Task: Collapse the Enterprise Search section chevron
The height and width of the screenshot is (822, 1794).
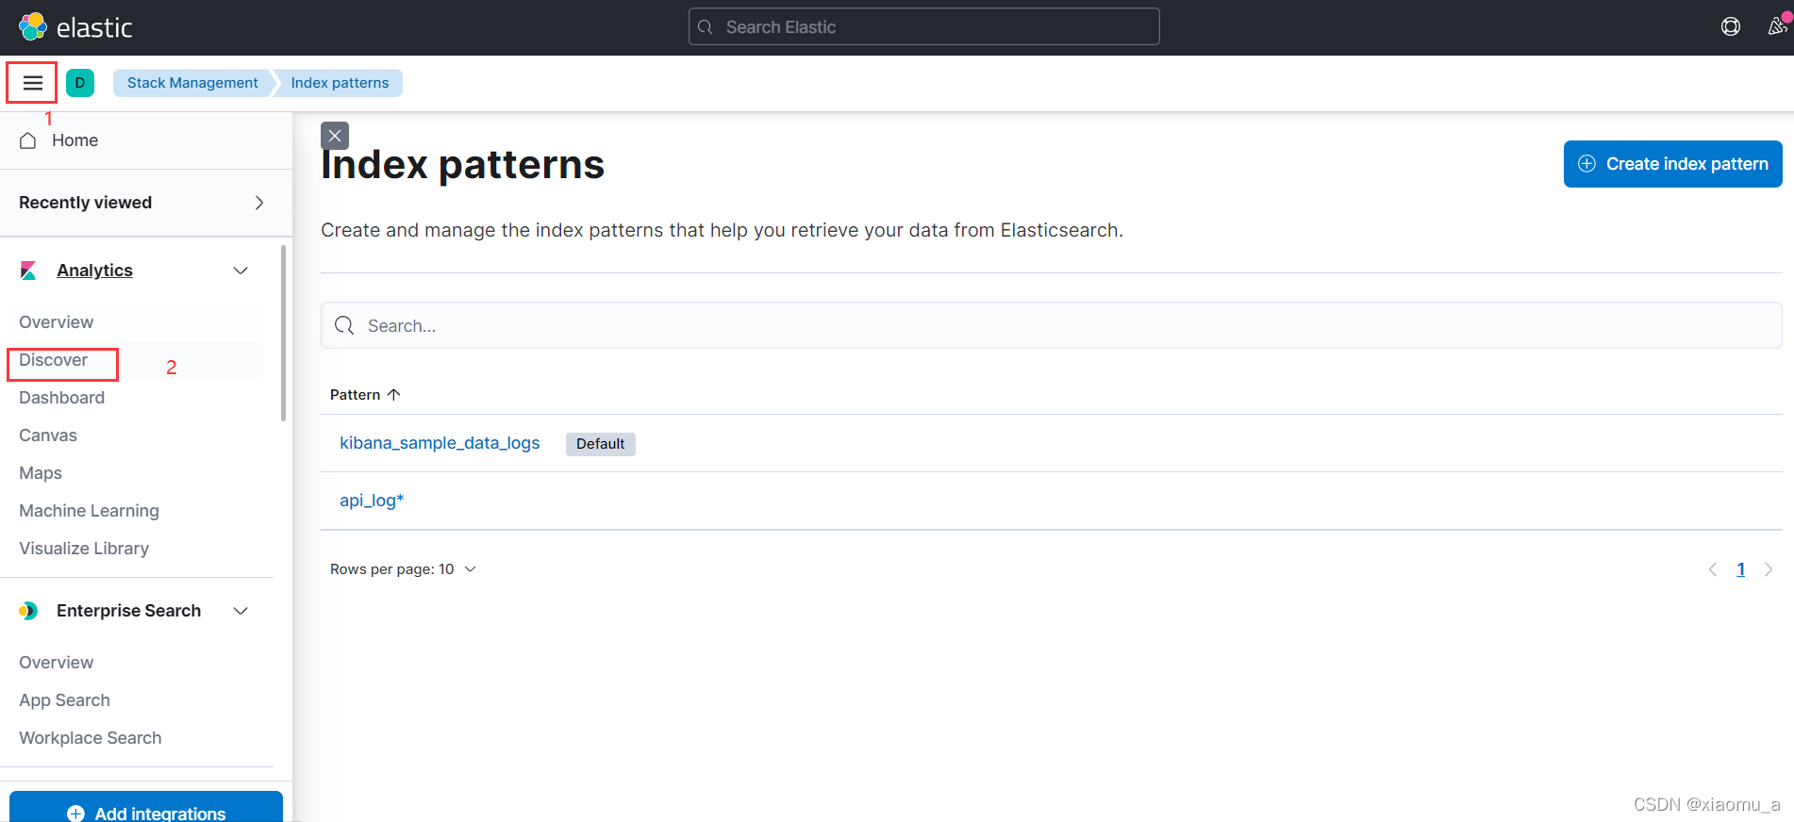Action: tap(241, 611)
